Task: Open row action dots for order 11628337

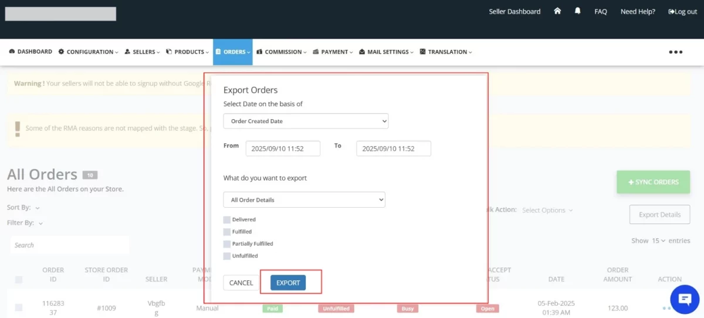Action: click(666, 308)
